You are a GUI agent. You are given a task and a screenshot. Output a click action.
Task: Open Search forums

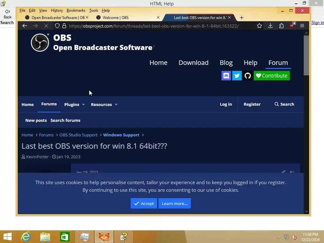pos(65,120)
